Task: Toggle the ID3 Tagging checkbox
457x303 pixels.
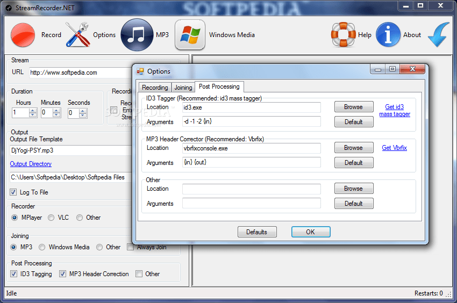Action: 13,273
